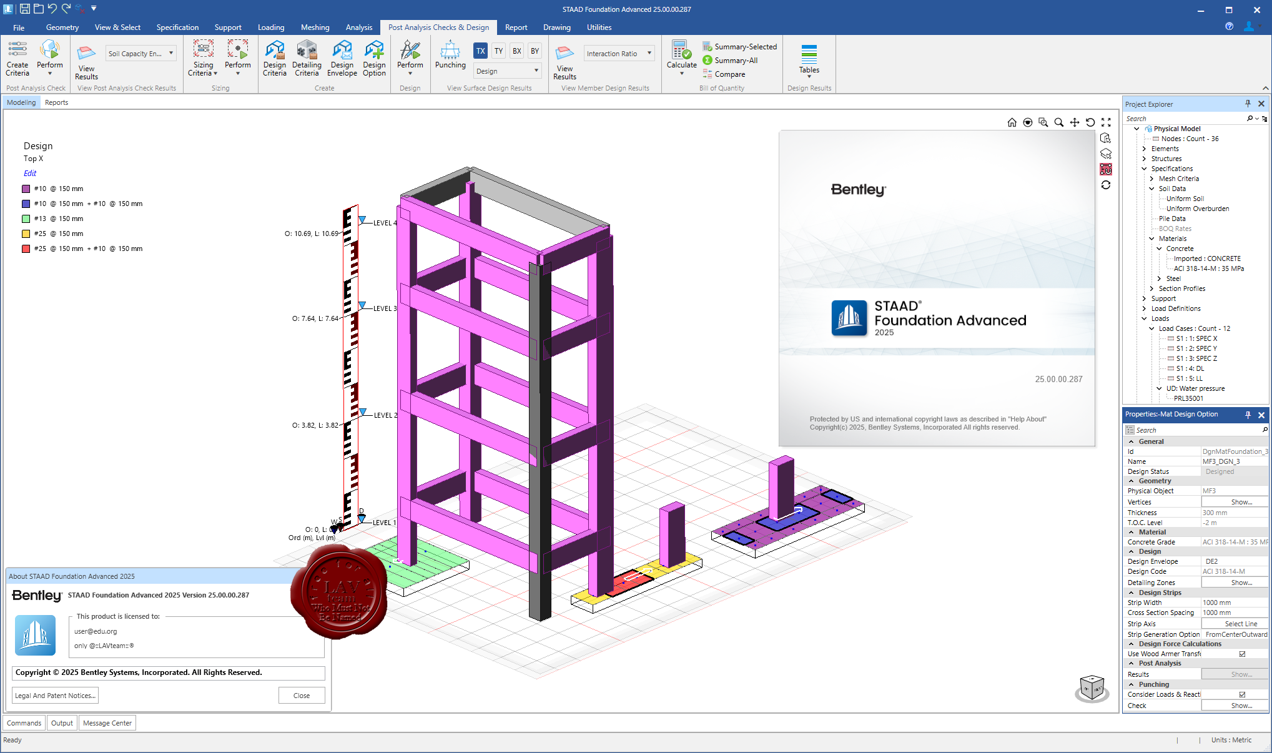Viewport: 1272px width, 753px height.
Task: Click Edit link under Design legend
Action: pyautogui.click(x=30, y=174)
